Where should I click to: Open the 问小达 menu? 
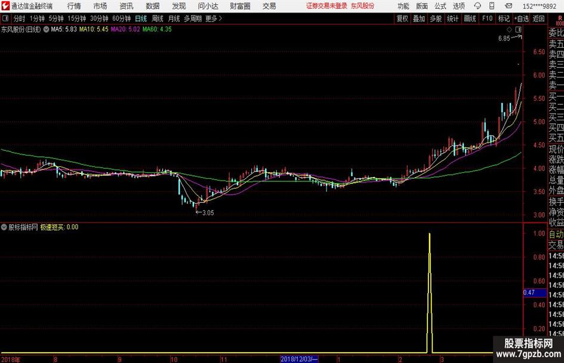pyautogui.click(x=208, y=6)
